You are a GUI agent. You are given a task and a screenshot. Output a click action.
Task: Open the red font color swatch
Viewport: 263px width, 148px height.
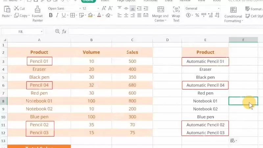tap(99, 15)
